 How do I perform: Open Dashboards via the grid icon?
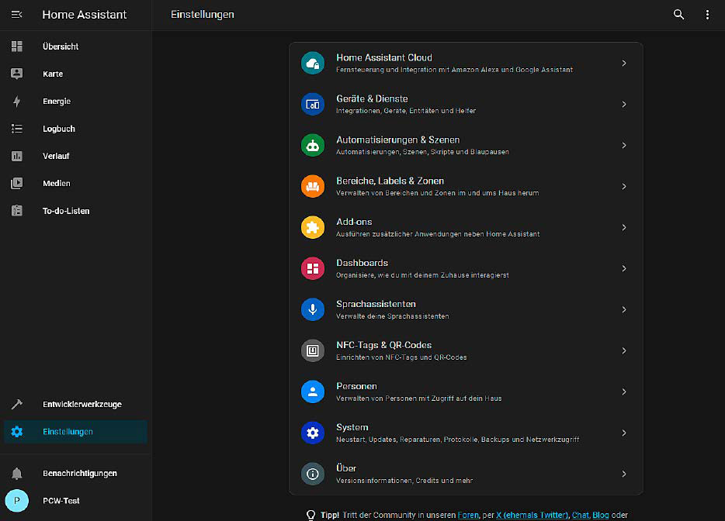(313, 268)
